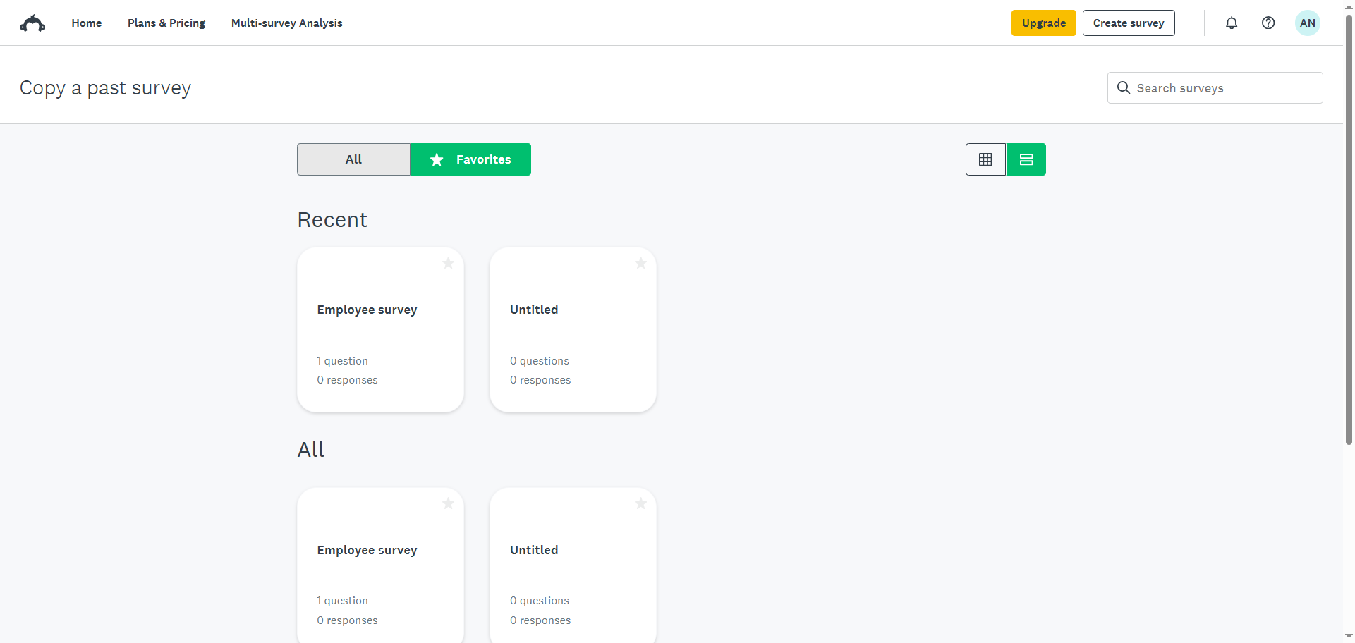Open Multi-survey Analysis
Screen dimensions: 1355x643
click(x=287, y=23)
